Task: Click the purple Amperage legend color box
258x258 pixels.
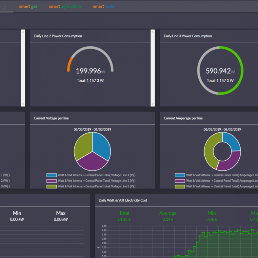Action: 180,181
